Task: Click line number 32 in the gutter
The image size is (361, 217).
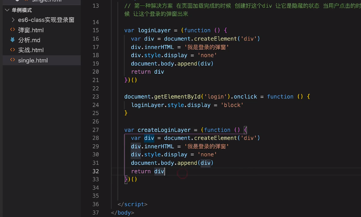Action: click(x=96, y=171)
